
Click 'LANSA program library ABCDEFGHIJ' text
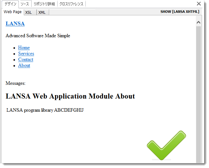pyautogui.click(x=45, y=110)
